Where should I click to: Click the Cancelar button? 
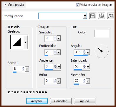(61, 101)
